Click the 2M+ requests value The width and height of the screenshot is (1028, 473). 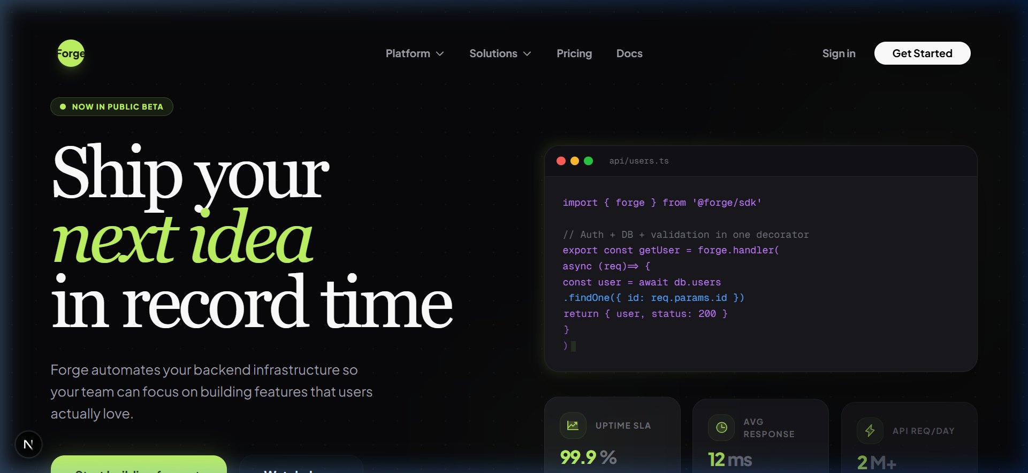[x=877, y=462]
